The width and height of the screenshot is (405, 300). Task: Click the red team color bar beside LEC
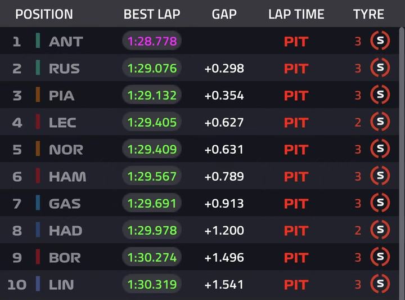tap(38, 122)
